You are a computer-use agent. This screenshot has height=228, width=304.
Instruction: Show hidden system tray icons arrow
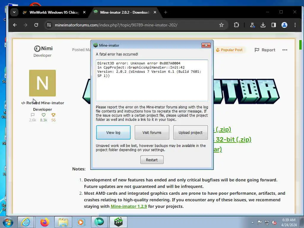tap(252, 222)
